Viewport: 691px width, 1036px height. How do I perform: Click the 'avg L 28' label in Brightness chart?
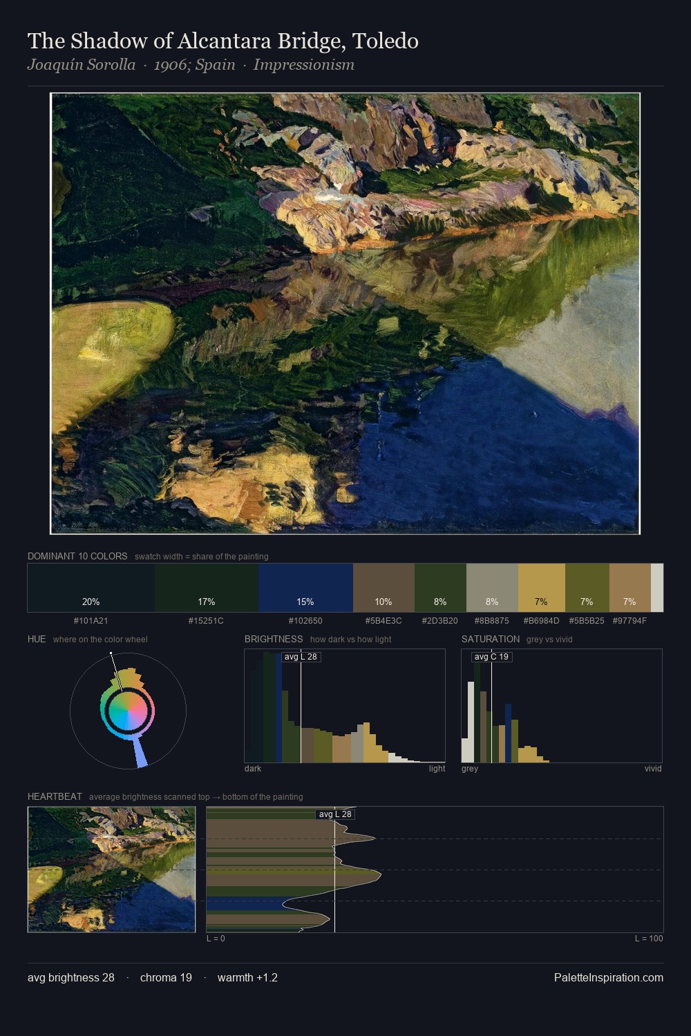coord(301,657)
